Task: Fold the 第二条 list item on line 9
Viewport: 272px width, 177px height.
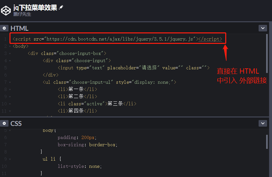Action: [10, 97]
